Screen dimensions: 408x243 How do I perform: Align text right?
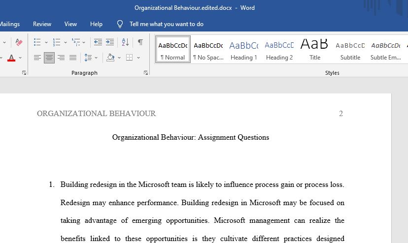click(61, 58)
